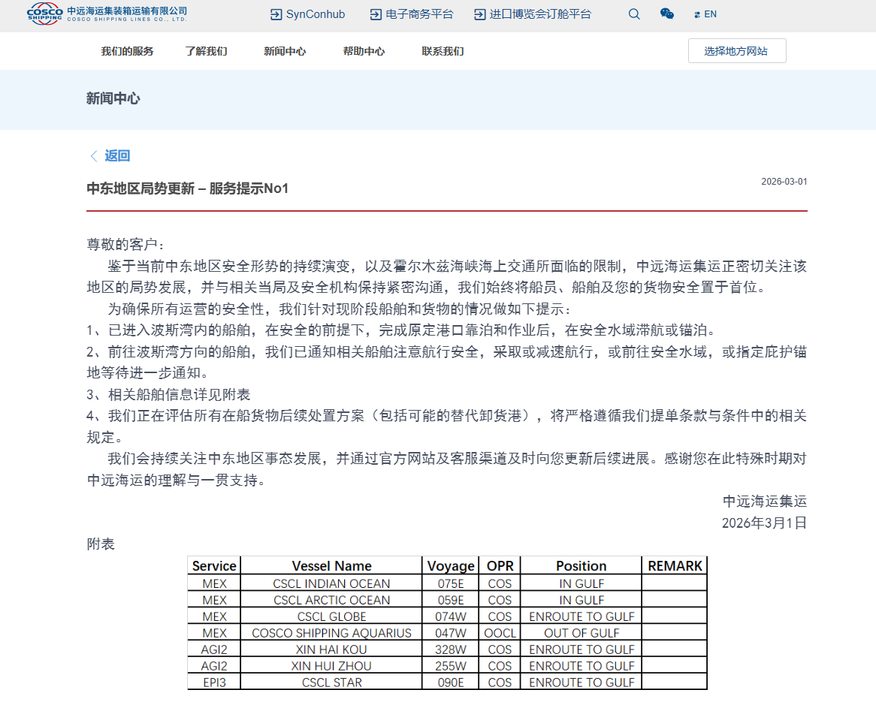Viewport: 876px width, 705px height.
Task: Click the back chevron beside 返回
Action: (x=93, y=155)
